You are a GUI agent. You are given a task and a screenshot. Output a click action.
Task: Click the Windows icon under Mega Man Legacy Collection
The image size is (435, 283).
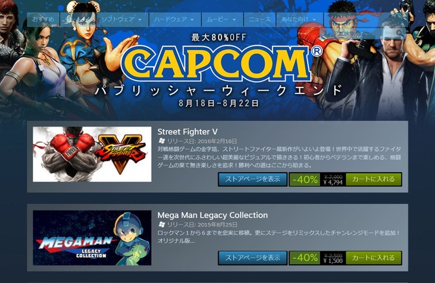point(162,225)
